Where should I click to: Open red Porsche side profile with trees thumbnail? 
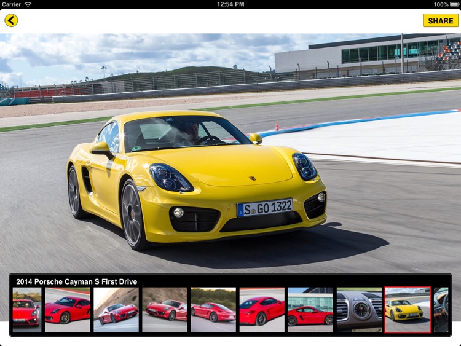pos(213,310)
